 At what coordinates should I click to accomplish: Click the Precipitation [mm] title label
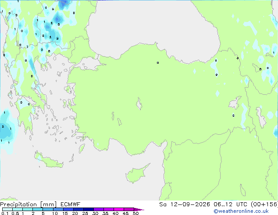[x=29, y=204]
